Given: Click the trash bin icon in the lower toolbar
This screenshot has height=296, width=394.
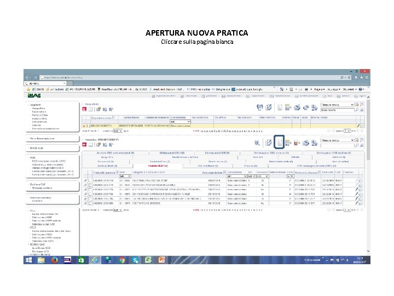Looking at the screenshot, I should coord(257,143).
